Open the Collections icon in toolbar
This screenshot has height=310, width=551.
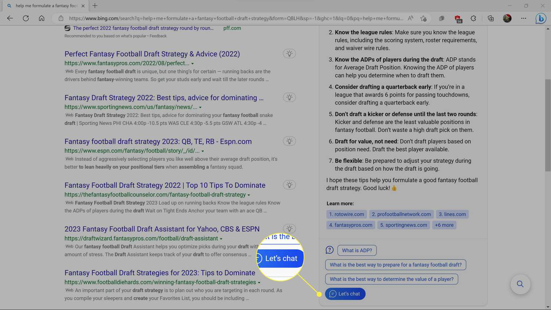[x=491, y=18]
